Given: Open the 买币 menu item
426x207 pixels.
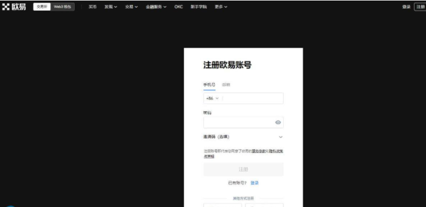Looking at the screenshot, I should pyautogui.click(x=92, y=7).
